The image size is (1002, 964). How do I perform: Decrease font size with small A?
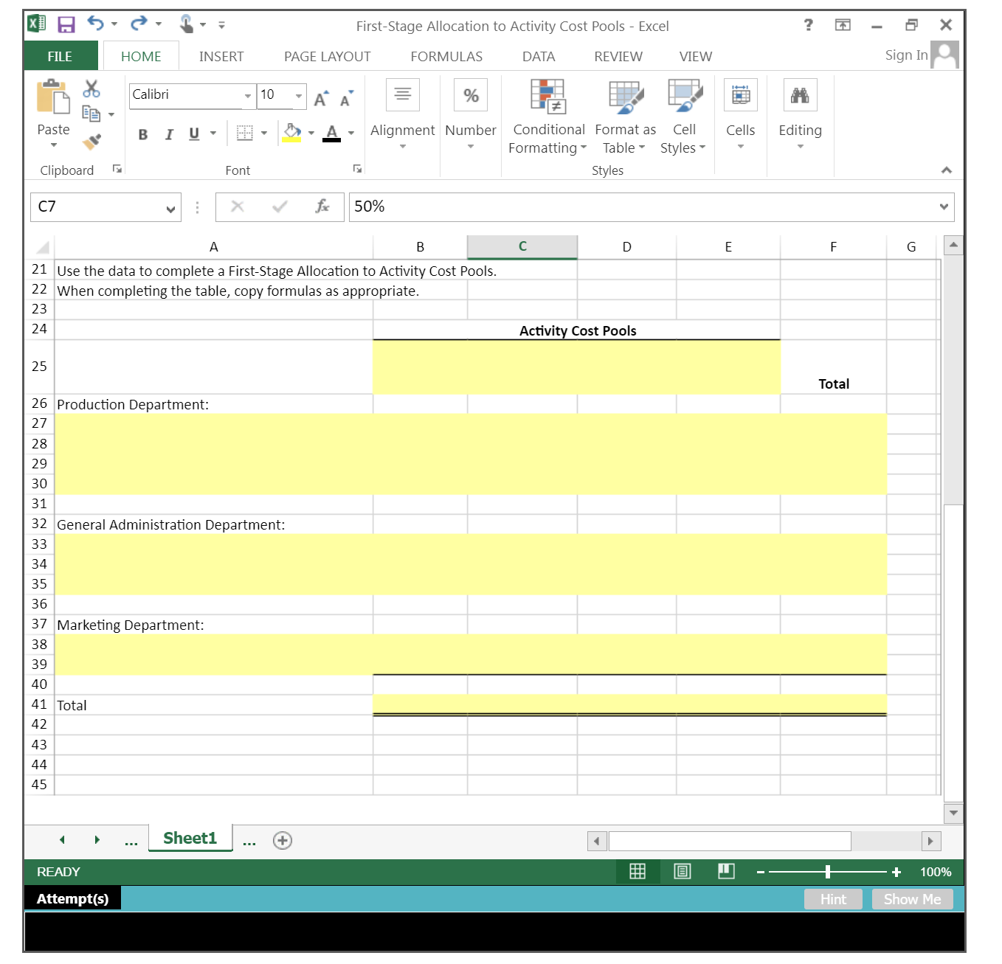click(346, 99)
